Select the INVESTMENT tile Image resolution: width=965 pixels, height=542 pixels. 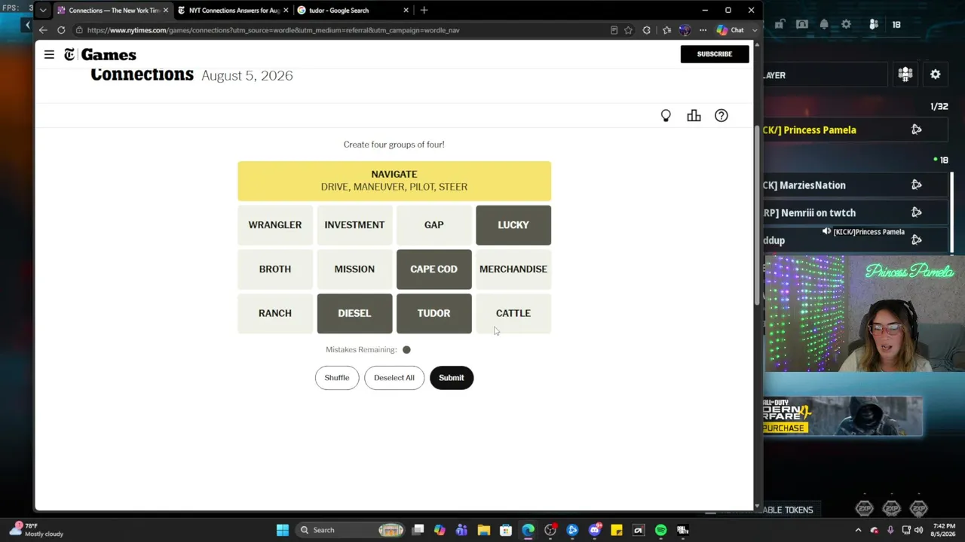[x=354, y=225]
